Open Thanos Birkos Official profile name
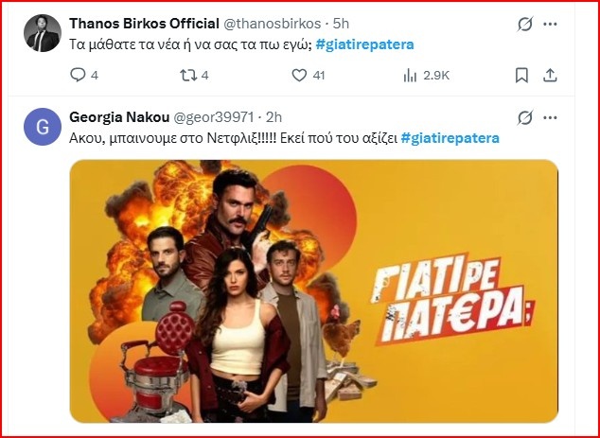 145,24
